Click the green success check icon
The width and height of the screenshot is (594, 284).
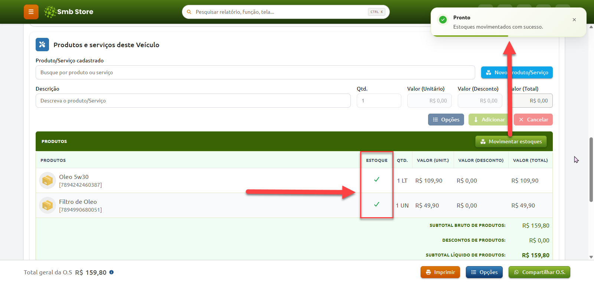[x=443, y=20]
